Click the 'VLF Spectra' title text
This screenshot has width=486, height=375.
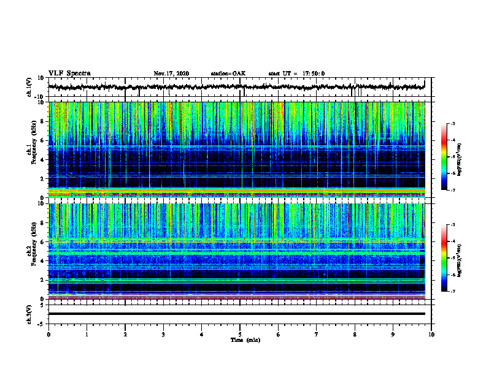click(69, 74)
